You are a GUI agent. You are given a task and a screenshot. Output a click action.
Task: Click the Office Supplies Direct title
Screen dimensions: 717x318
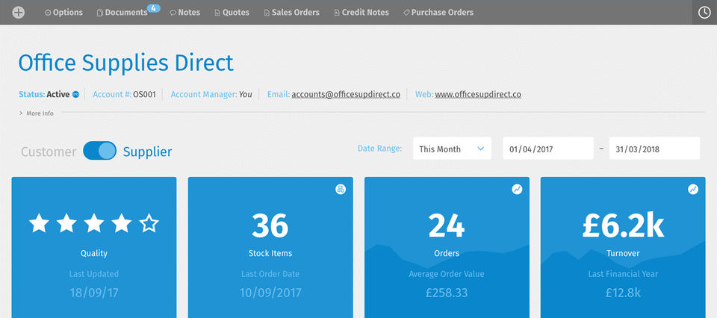pyautogui.click(x=125, y=63)
